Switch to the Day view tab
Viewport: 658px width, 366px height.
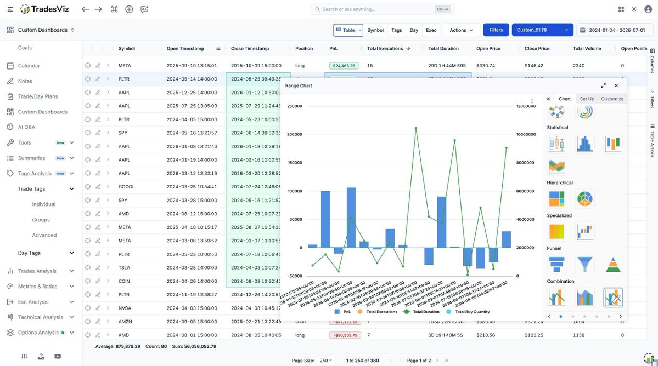[414, 30]
